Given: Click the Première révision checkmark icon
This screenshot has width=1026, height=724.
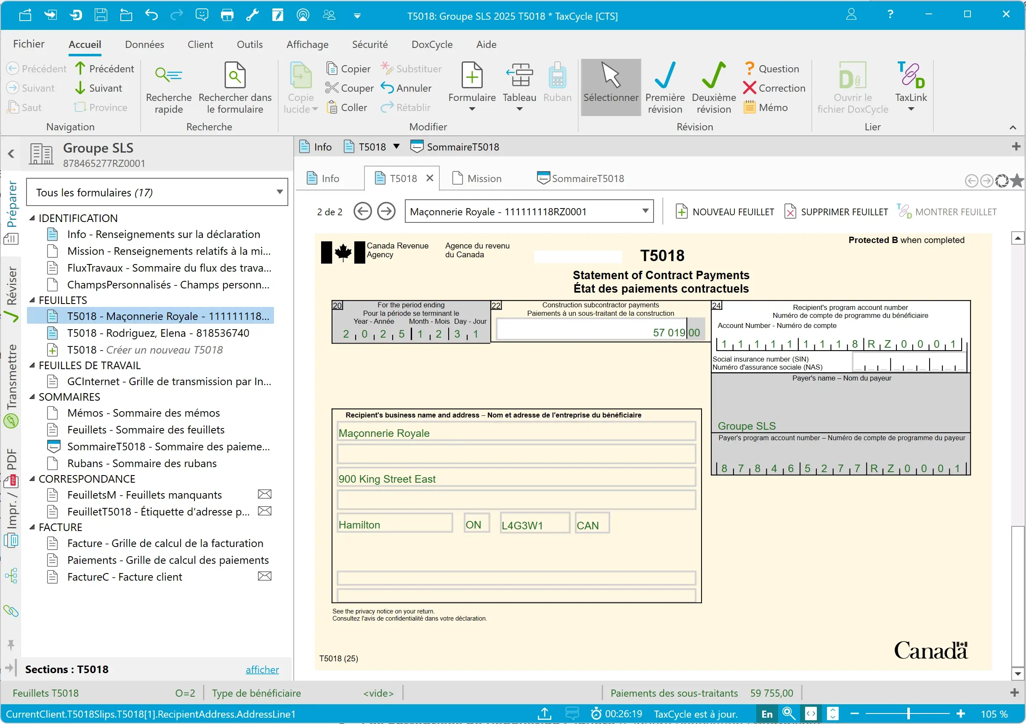Looking at the screenshot, I should (665, 76).
